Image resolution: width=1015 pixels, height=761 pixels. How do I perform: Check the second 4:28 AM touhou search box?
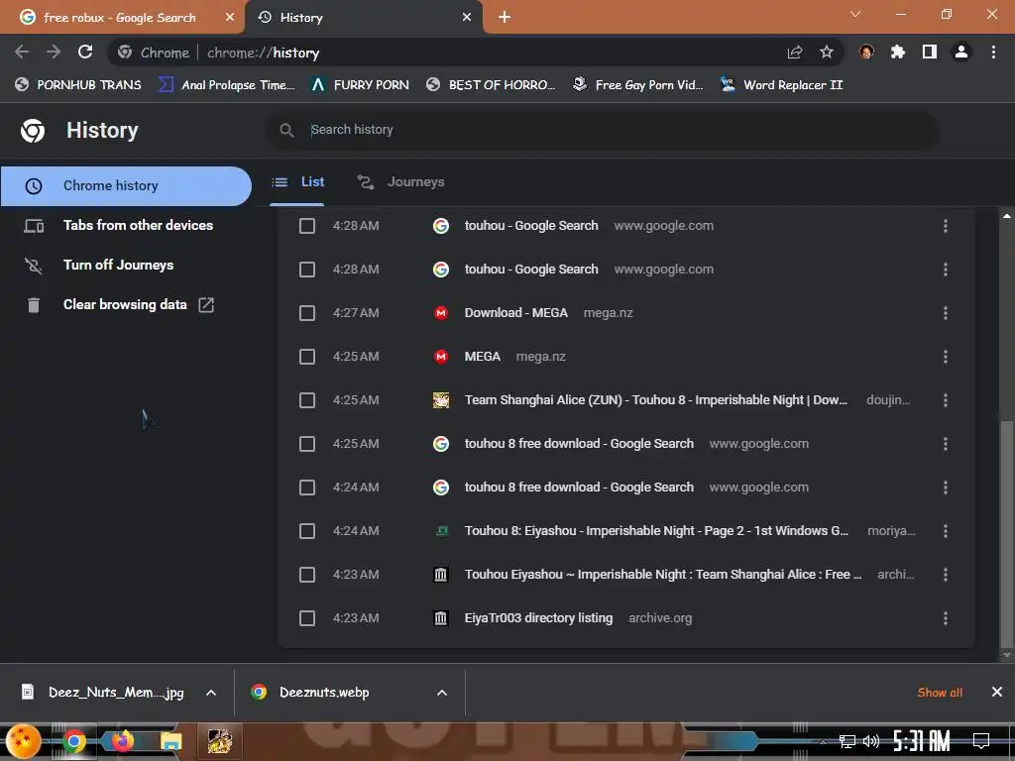[x=307, y=270]
